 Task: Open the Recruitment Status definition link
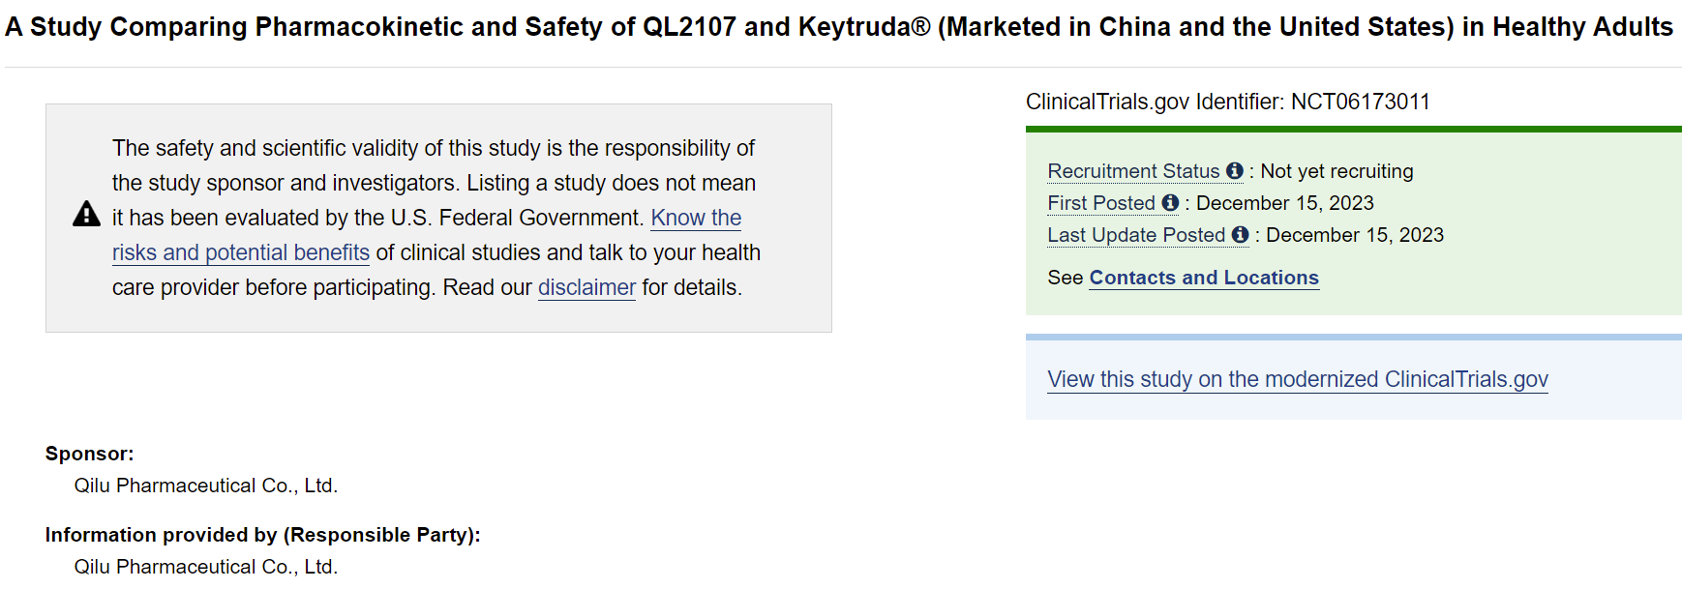[1133, 171]
